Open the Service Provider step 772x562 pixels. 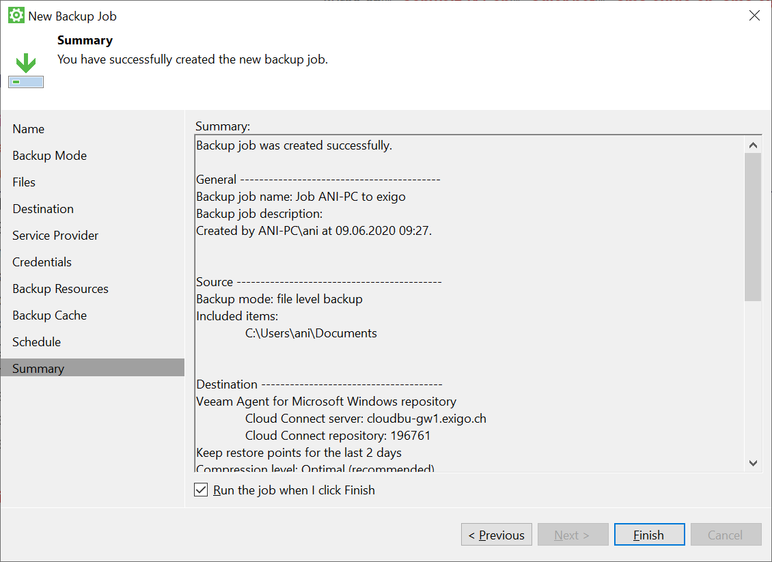55,235
